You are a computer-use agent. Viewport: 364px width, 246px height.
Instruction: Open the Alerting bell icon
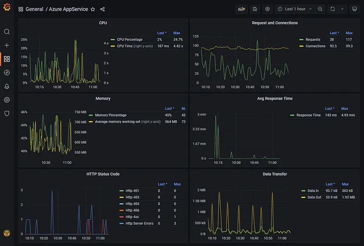point(7,86)
